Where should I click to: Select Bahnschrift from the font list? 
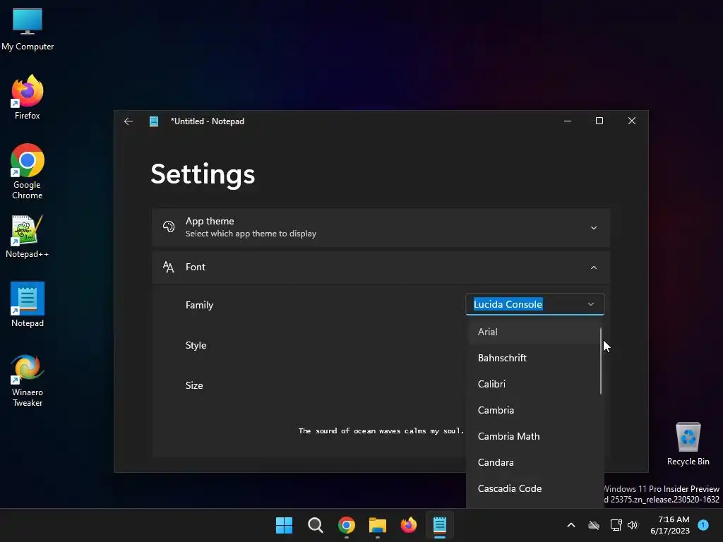tap(534, 358)
